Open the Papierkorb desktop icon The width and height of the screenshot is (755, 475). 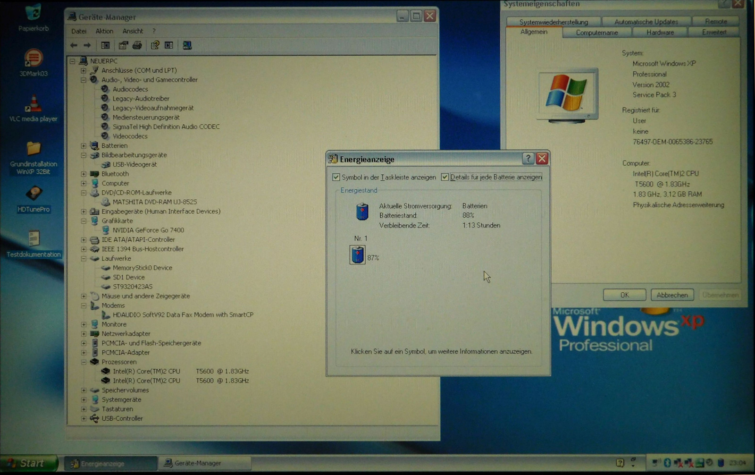tap(34, 17)
